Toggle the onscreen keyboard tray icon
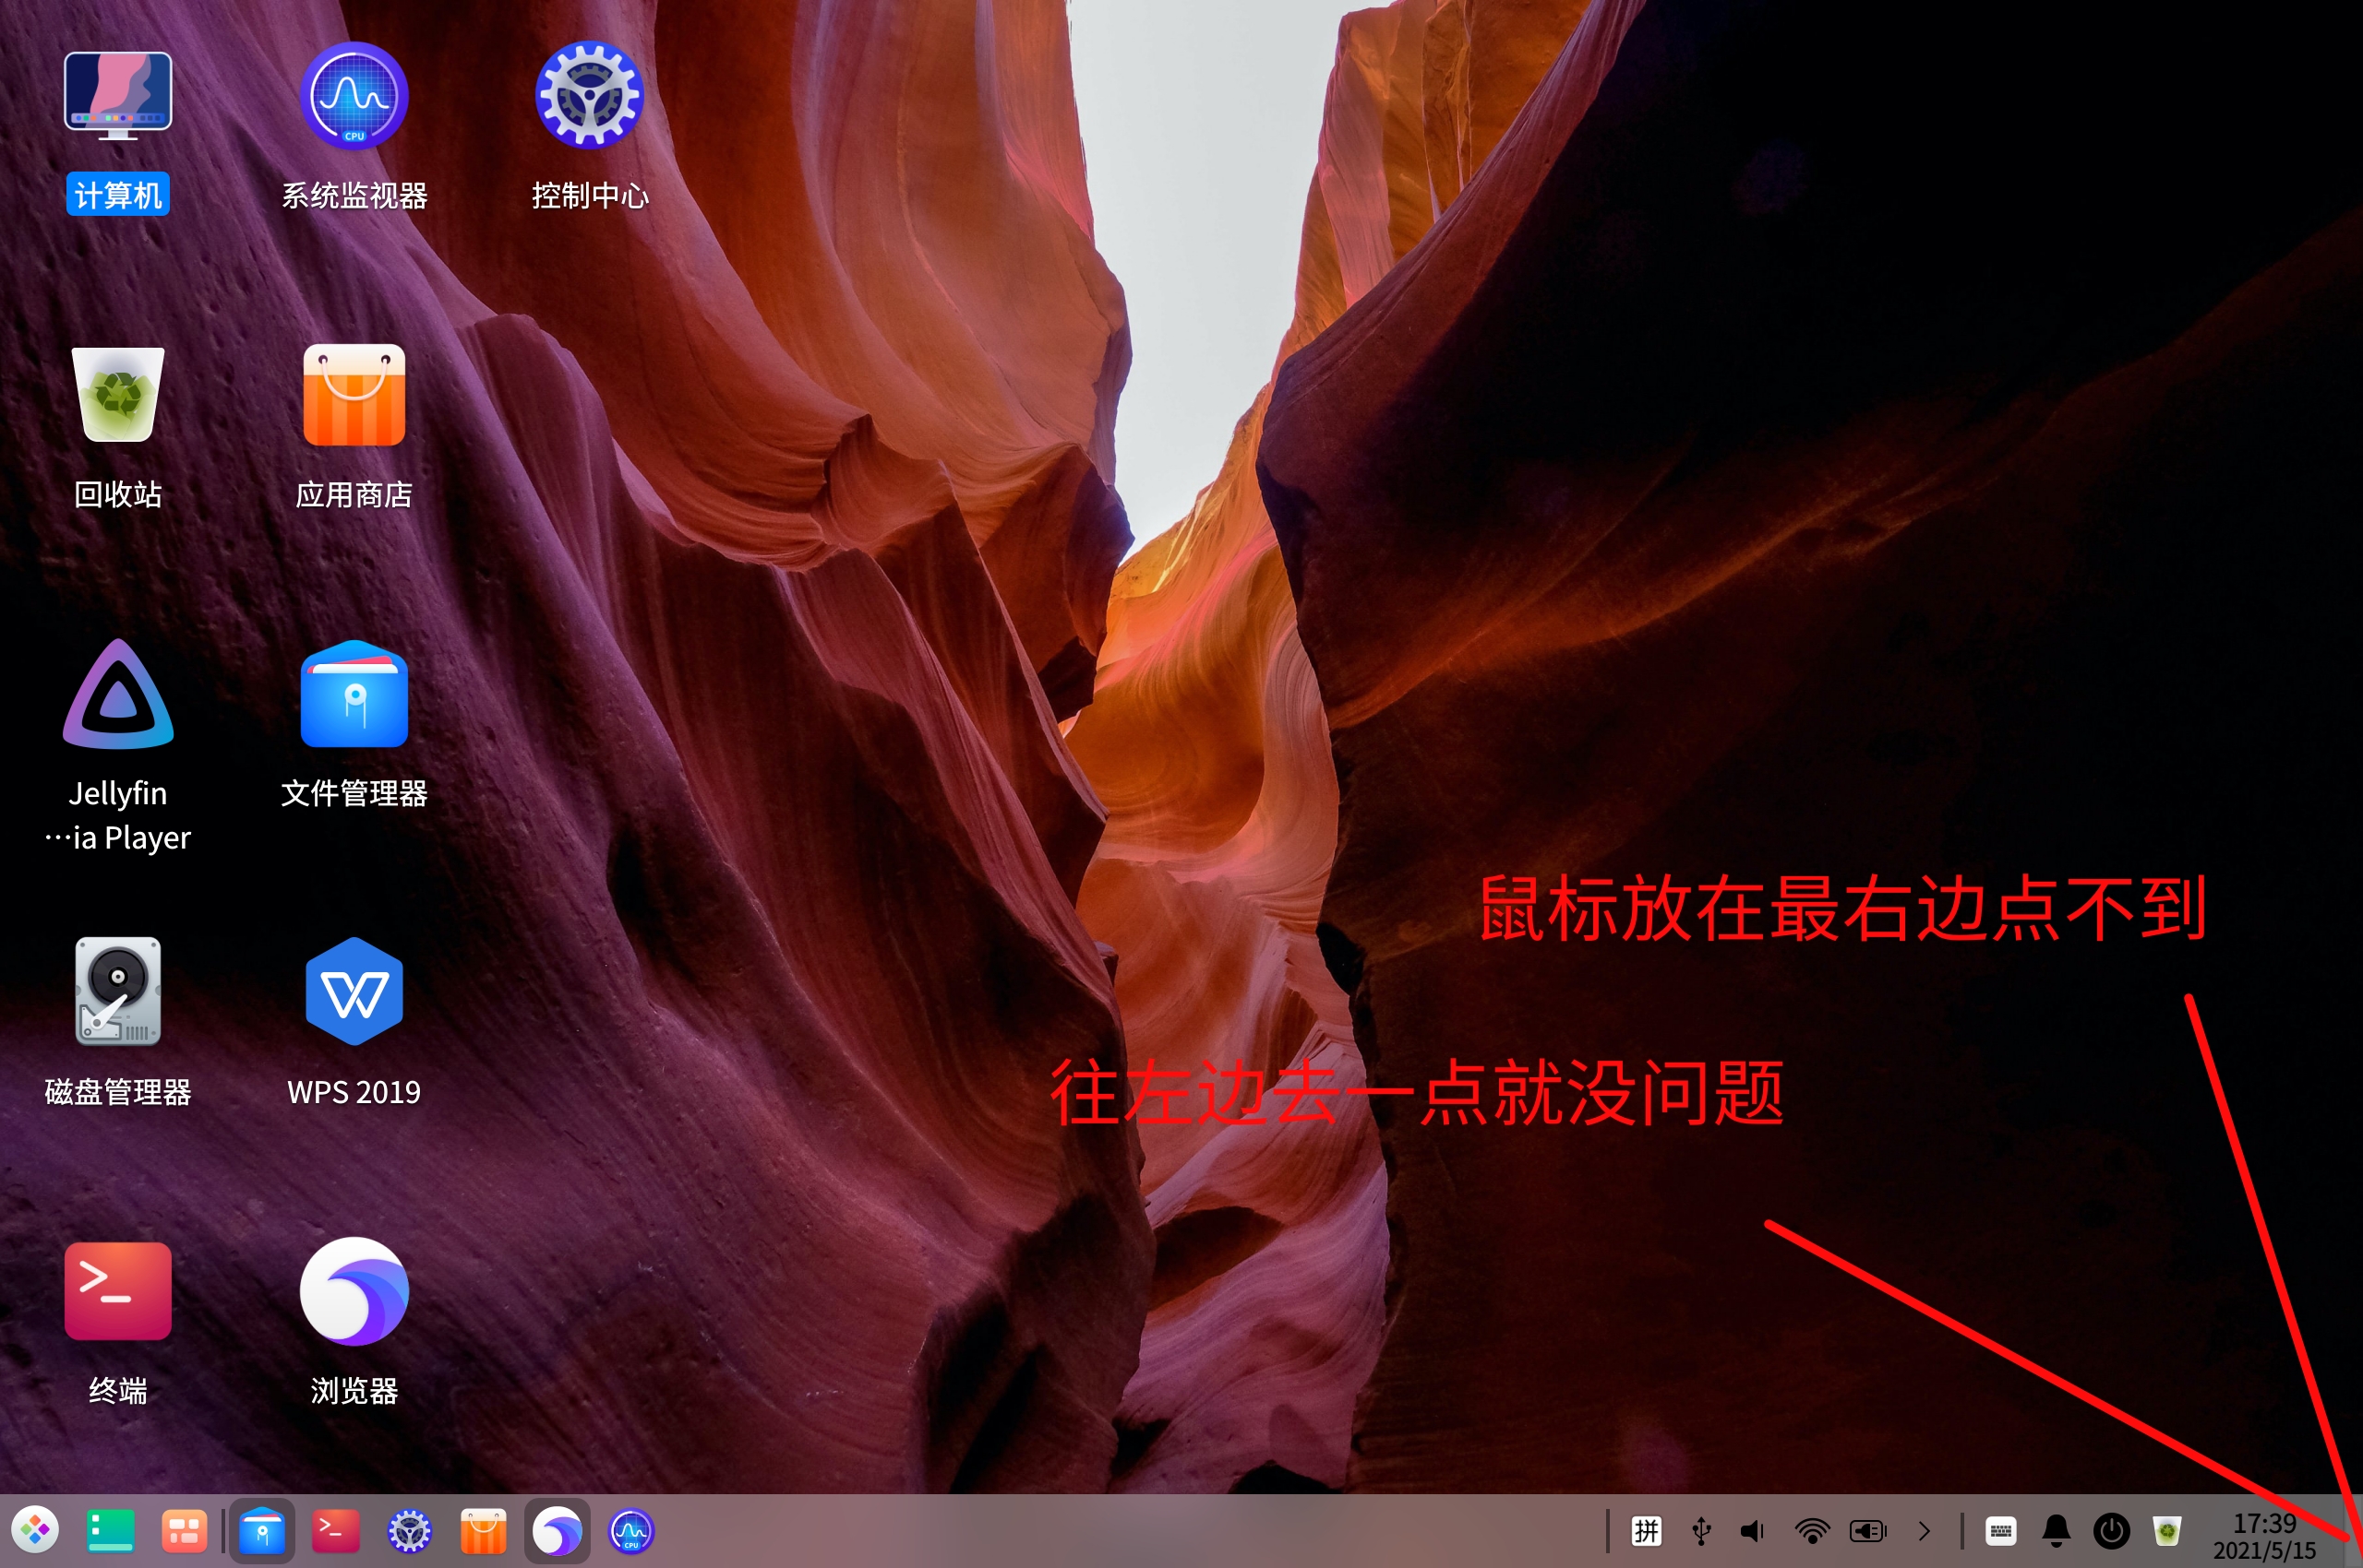This screenshot has width=2363, height=1568. [2000, 1530]
